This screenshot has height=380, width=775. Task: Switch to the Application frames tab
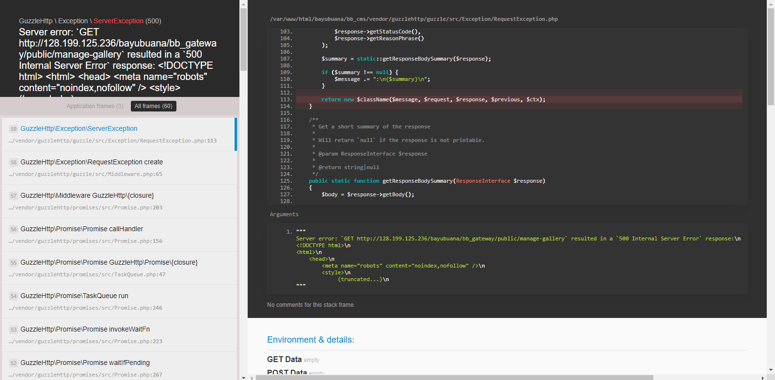(95, 106)
